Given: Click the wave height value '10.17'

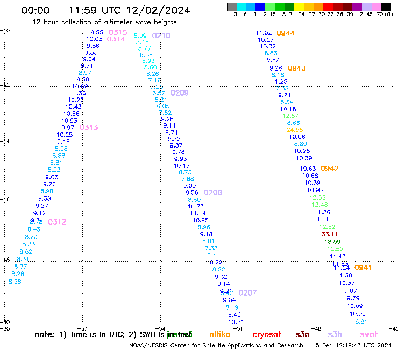Looking at the screenshot, I should (x=182, y=166).
